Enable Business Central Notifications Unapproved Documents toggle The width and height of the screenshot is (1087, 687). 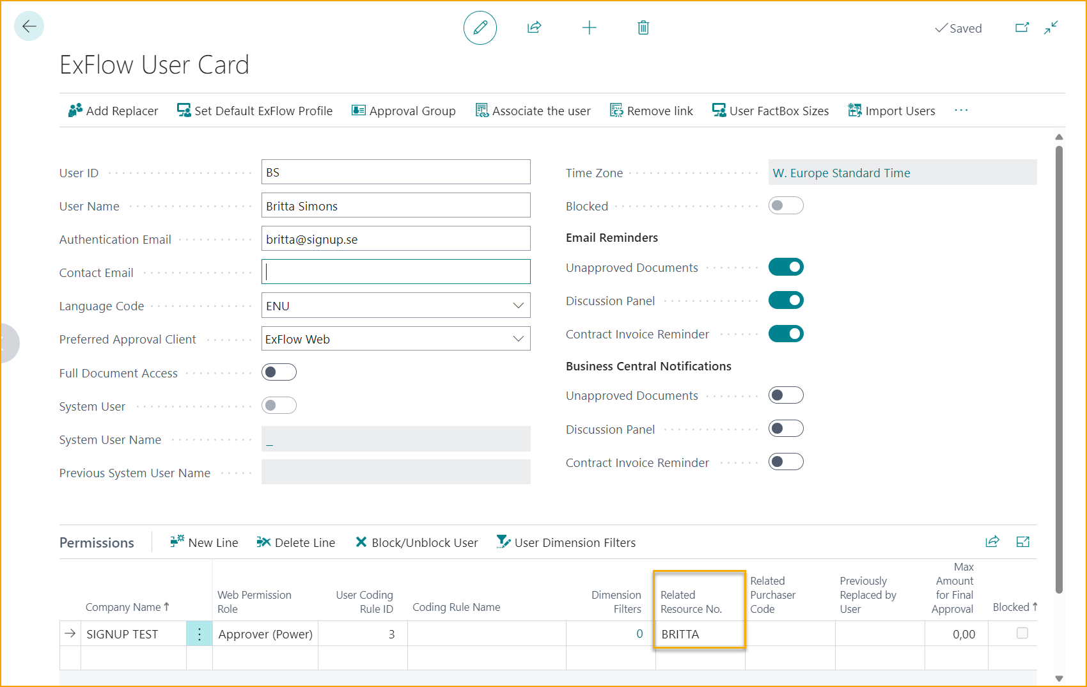click(786, 395)
